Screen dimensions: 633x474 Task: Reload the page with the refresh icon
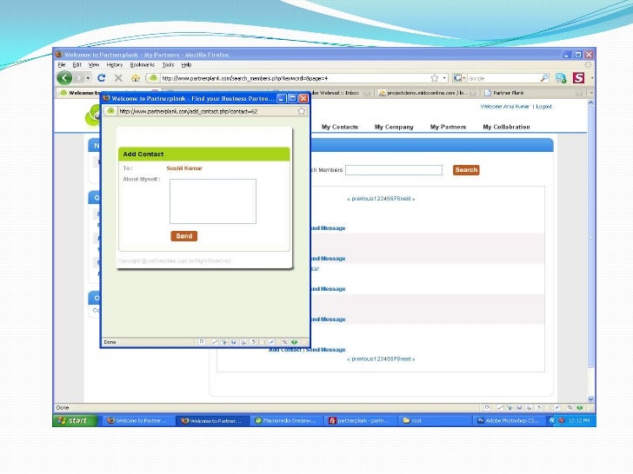point(102,78)
